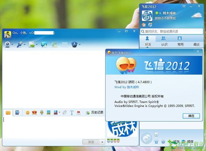Add a friend with green plus 好友

(174, 142)
